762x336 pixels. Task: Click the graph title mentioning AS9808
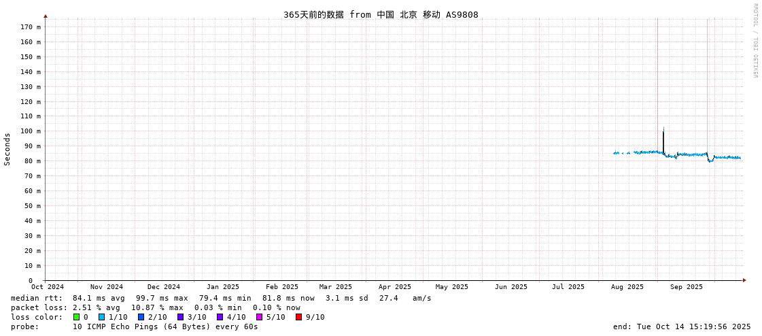pyautogui.click(x=381, y=14)
